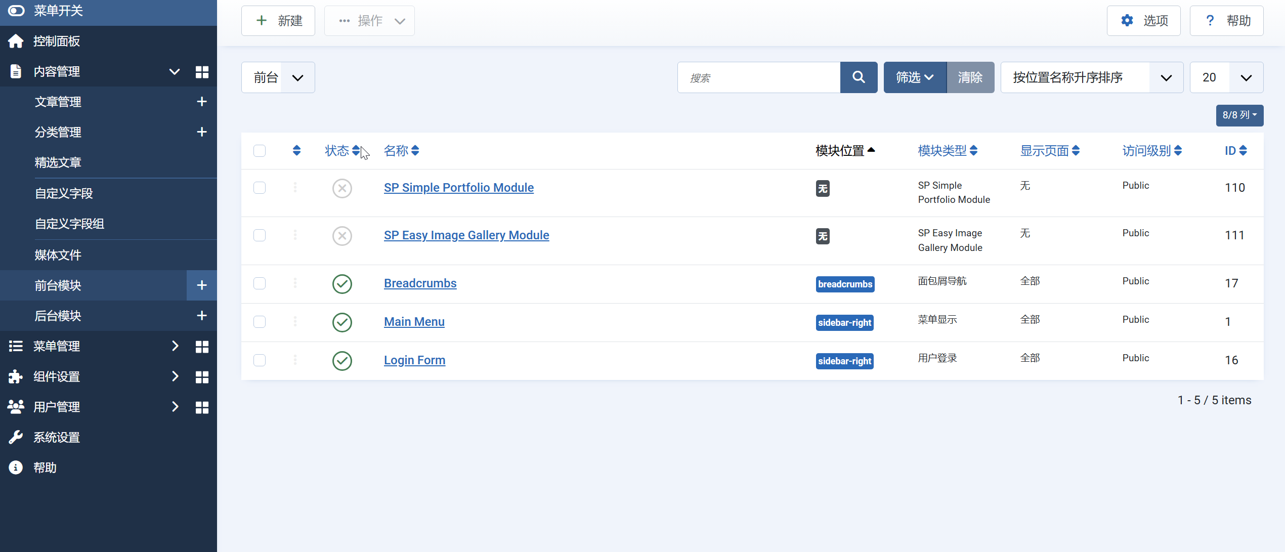Open the 媒体文件 menu item
The height and width of the screenshot is (552, 1285).
58,255
